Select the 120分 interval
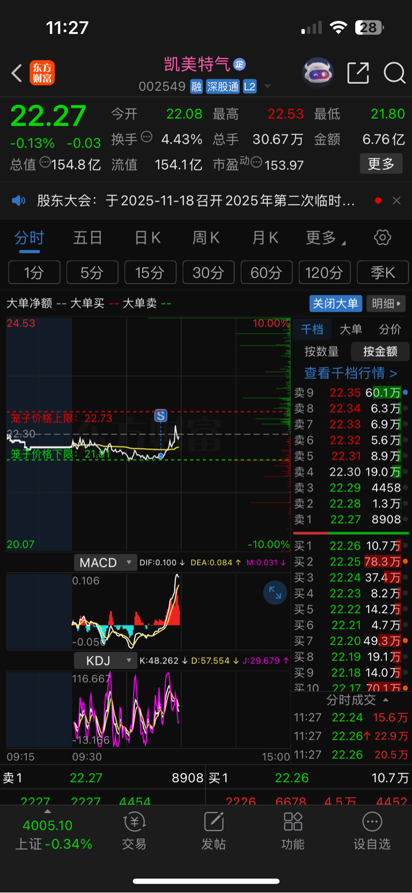The height and width of the screenshot is (893, 412). click(324, 272)
